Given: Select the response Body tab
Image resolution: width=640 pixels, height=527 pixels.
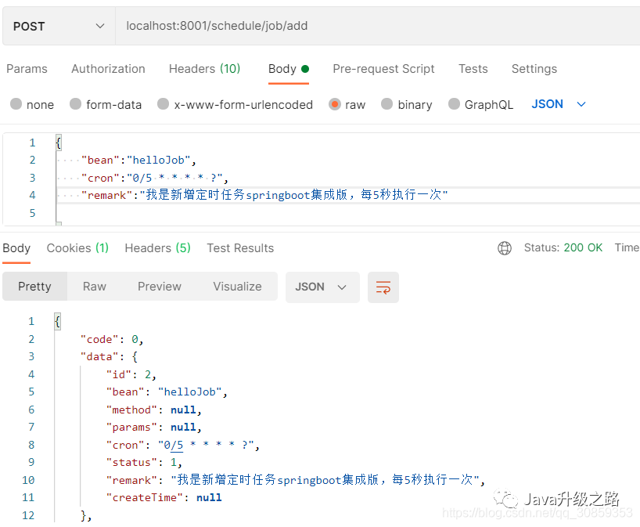Looking at the screenshot, I should 16,248.
